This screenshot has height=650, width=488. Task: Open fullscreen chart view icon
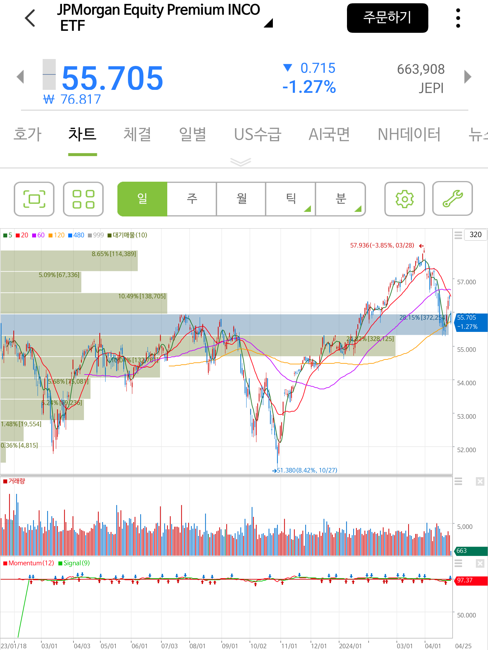pyautogui.click(x=34, y=199)
